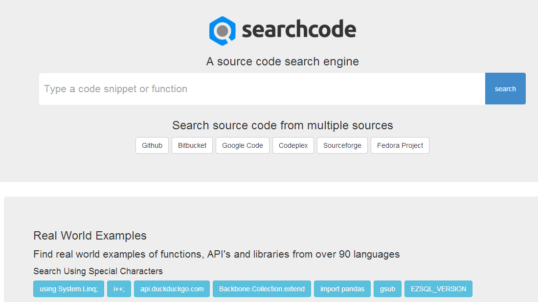The image size is (538, 302).
Task: Toggle the Sourceforge source filter
Action: coord(342,145)
